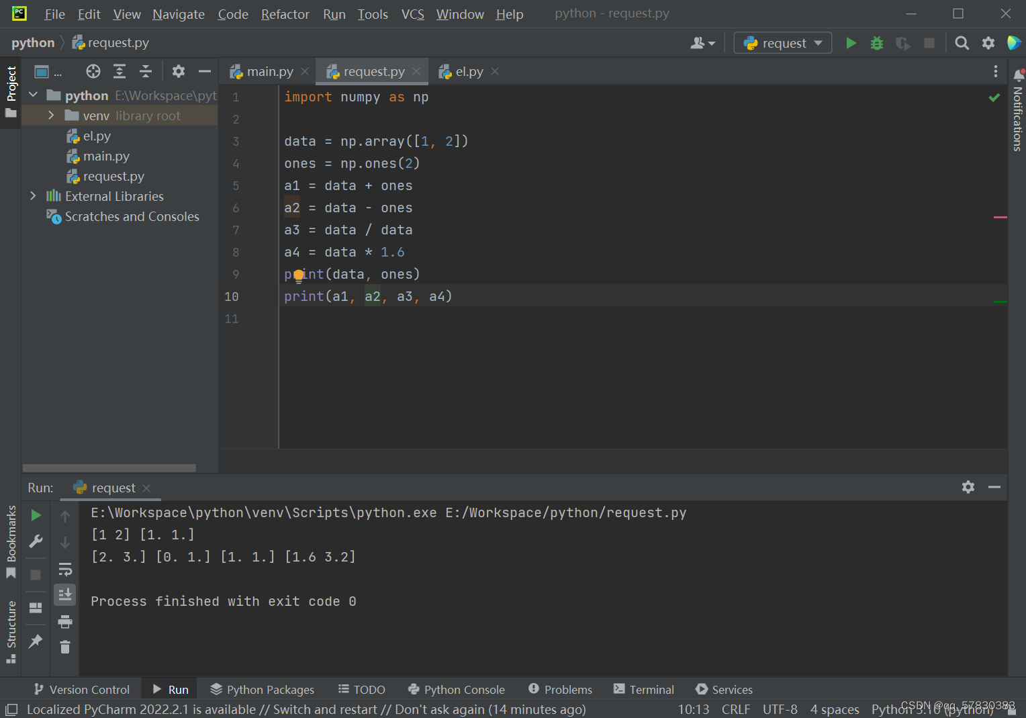Select opened file locate target icon
The image size is (1026, 718).
click(x=93, y=71)
